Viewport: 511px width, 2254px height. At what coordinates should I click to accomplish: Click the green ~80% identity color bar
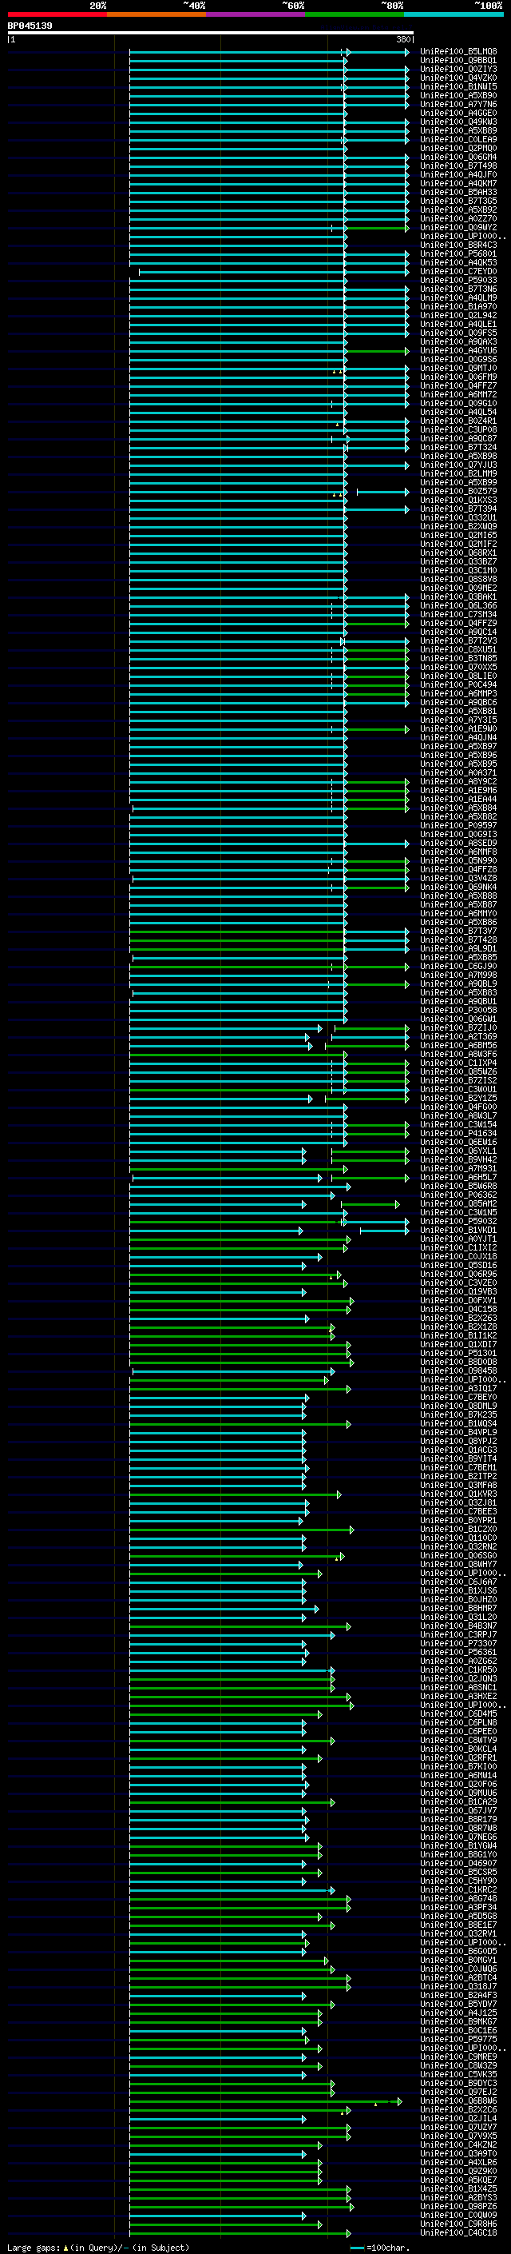click(355, 14)
